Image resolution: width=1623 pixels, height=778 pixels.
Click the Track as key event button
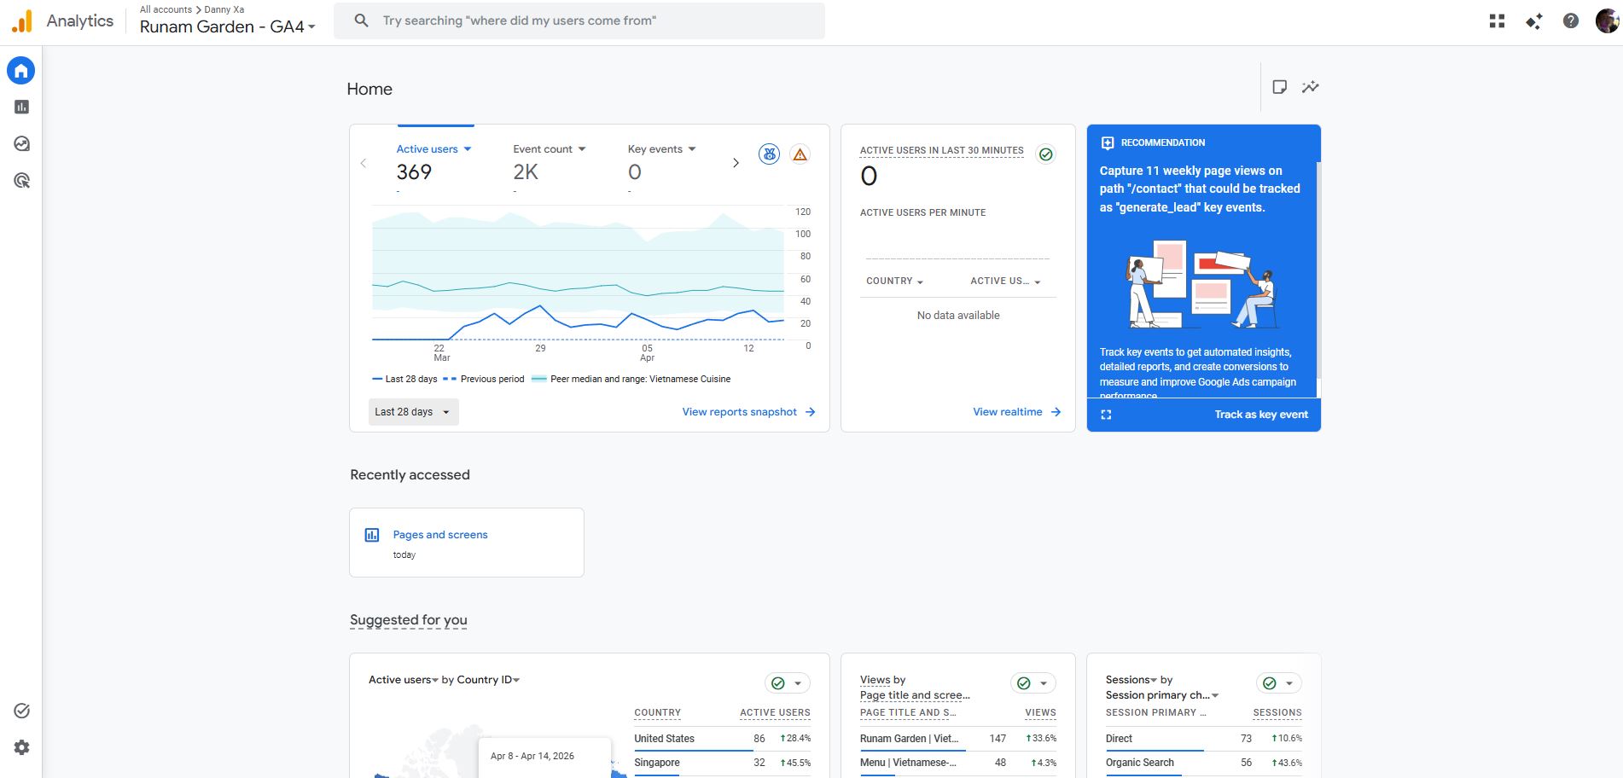1261,415
